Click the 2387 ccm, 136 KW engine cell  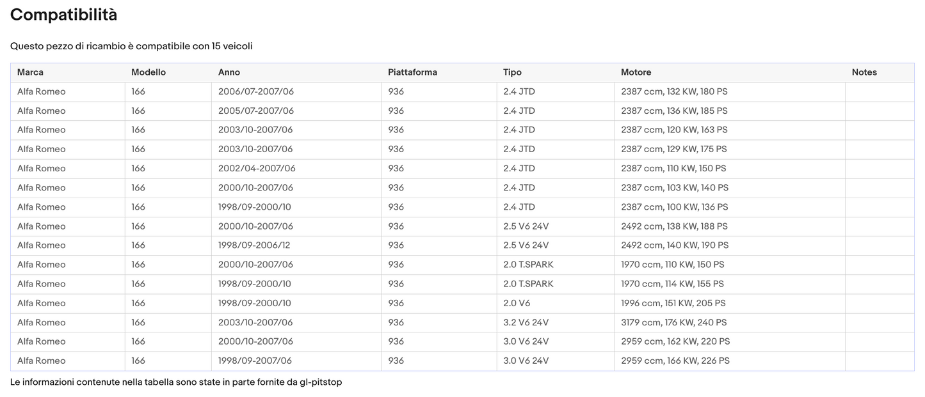coord(674,111)
